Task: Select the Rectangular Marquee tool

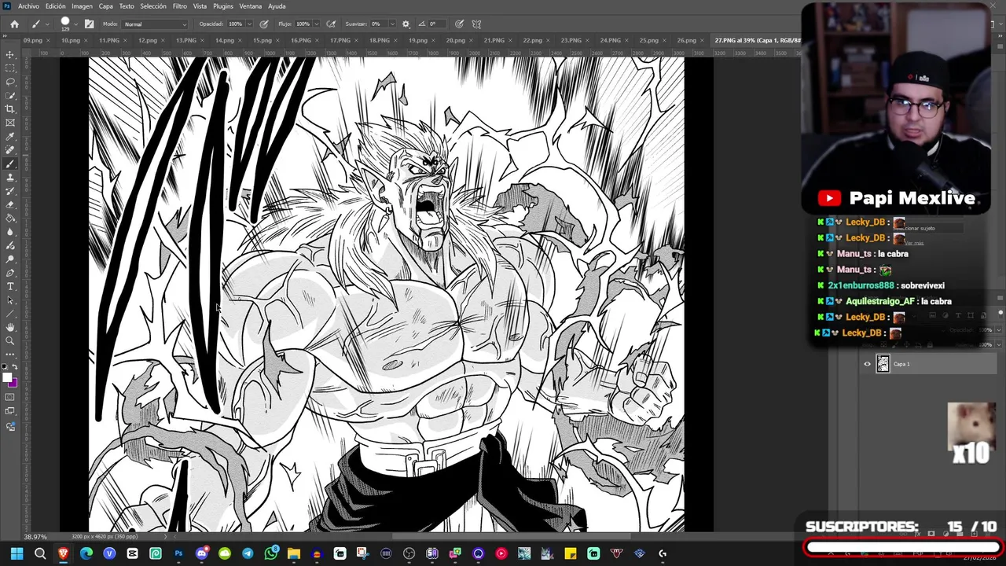Action: coord(10,68)
